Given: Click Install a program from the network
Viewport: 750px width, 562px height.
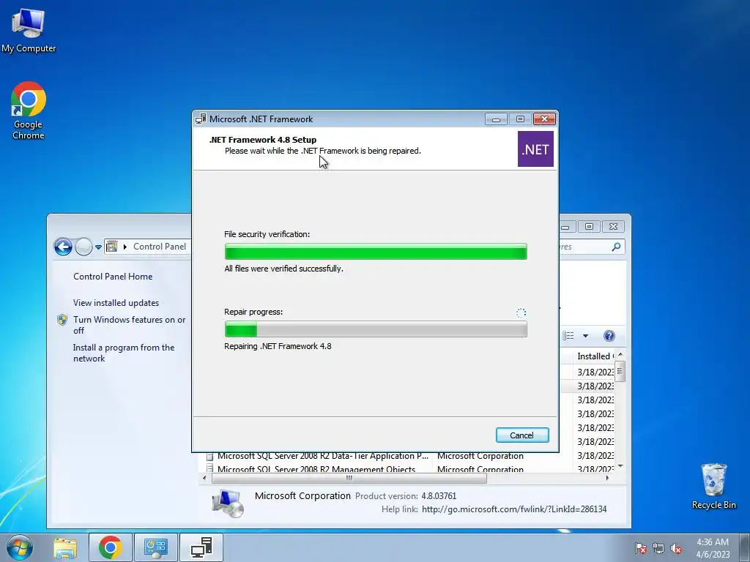Looking at the screenshot, I should click(123, 353).
